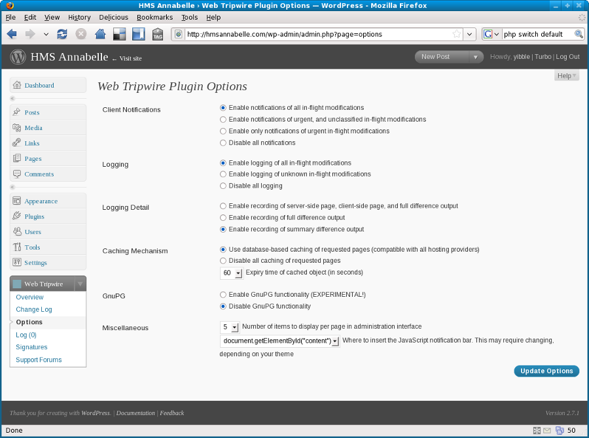
Task: Select Disable all caching of requested pages
Action: (x=223, y=261)
